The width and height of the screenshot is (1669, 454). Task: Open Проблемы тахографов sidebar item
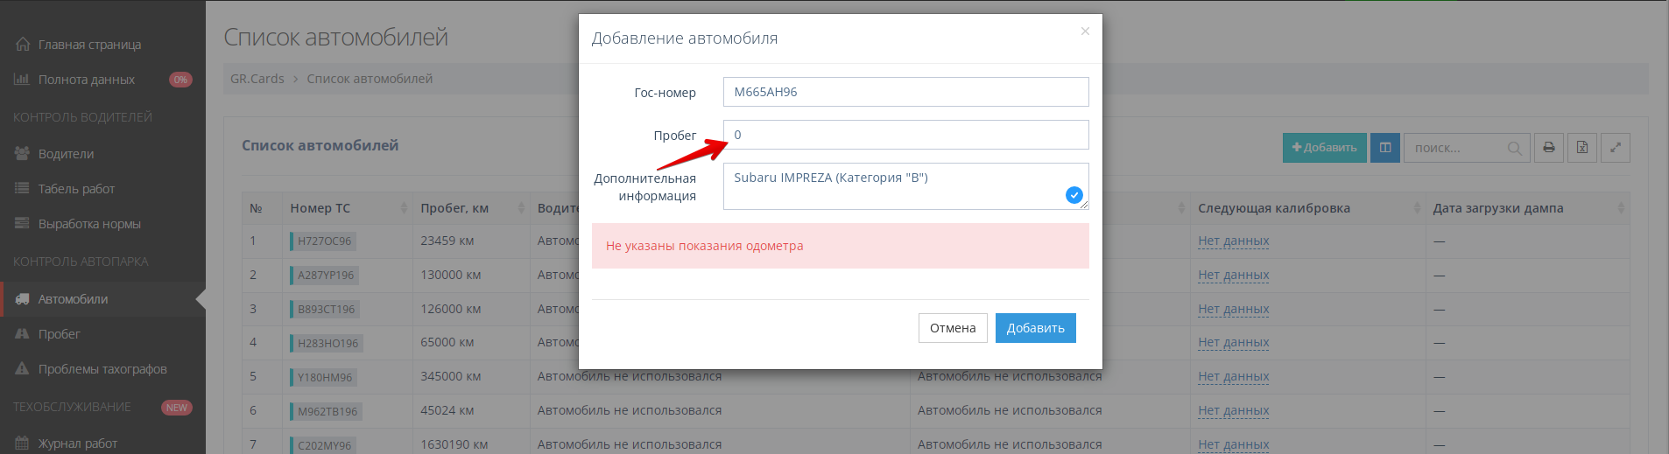tap(102, 369)
